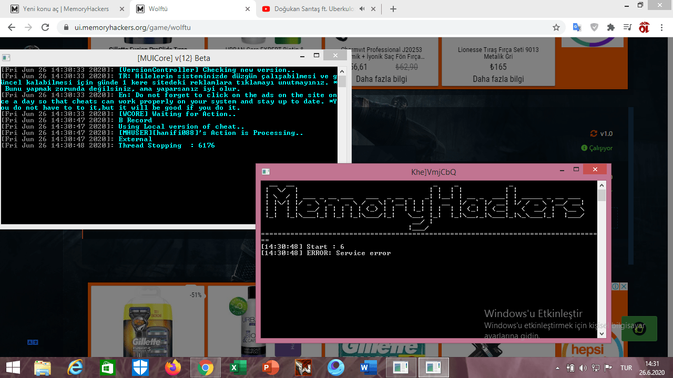Click the Khe]VmjCbQ console scrollbar down arrow
This screenshot has width=673, height=378.
click(x=602, y=333)
